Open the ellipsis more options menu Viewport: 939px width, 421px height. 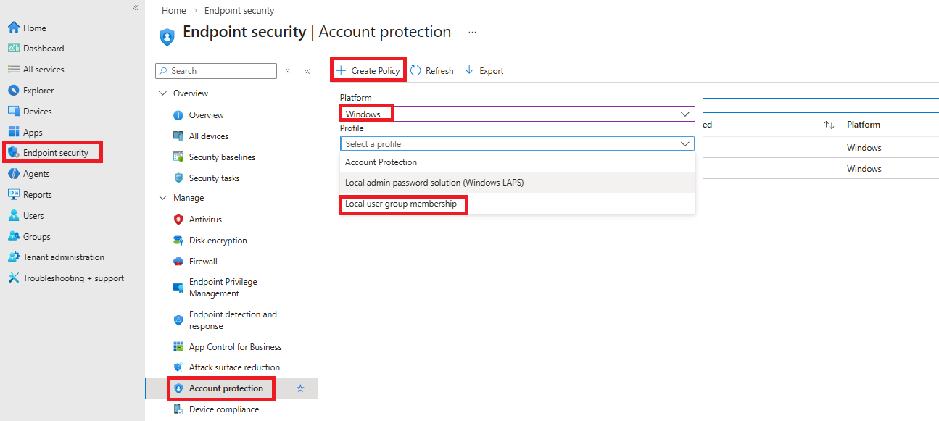473,33
